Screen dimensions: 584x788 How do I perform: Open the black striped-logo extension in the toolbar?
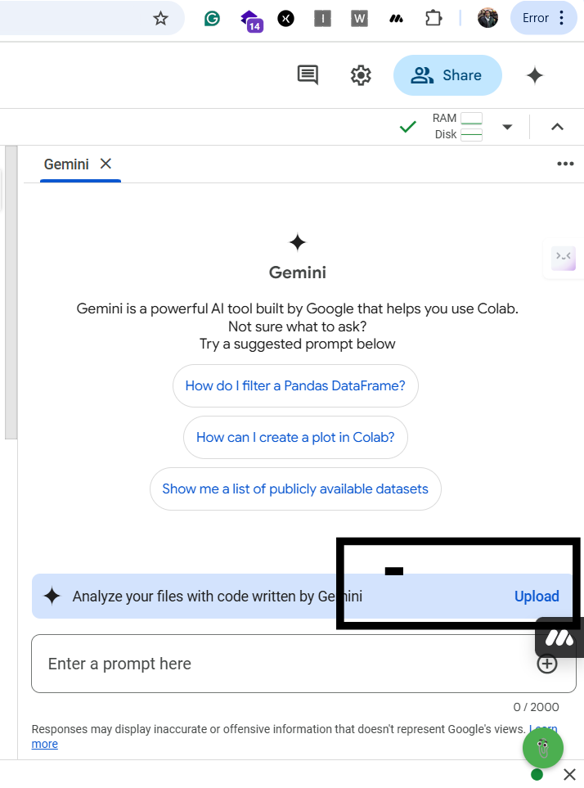click(396, 19)
